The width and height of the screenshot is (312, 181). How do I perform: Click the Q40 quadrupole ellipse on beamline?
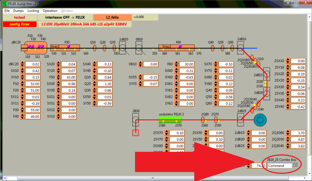coord(211,48)
